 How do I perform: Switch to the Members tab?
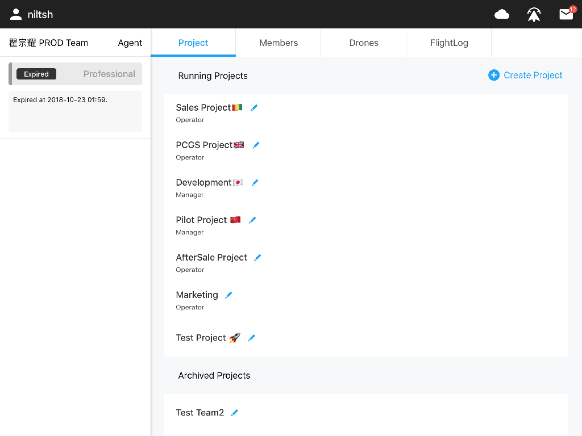click(278, 43)
